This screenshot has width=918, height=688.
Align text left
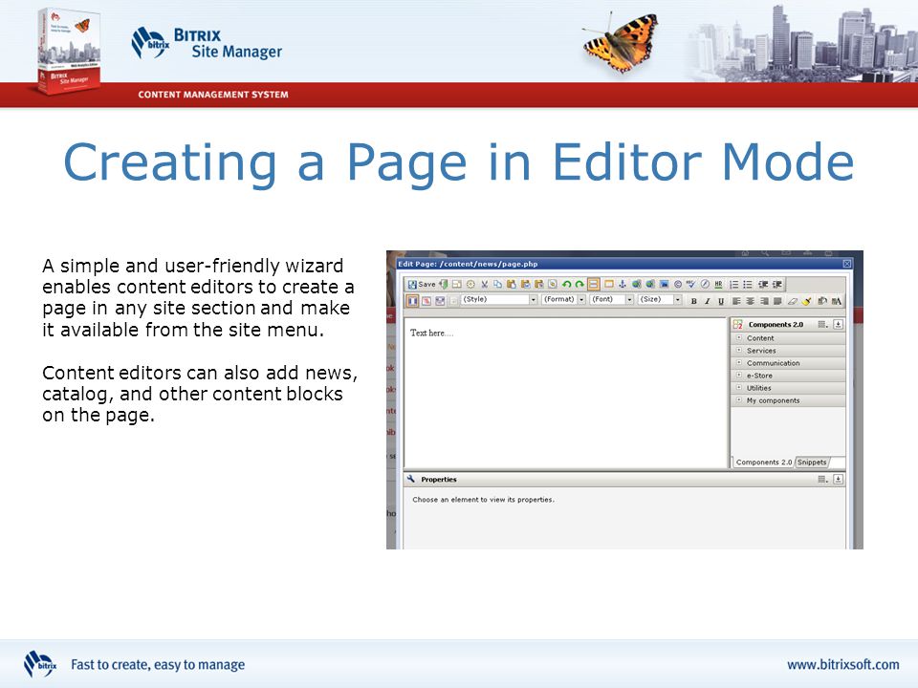pos(736,301)
